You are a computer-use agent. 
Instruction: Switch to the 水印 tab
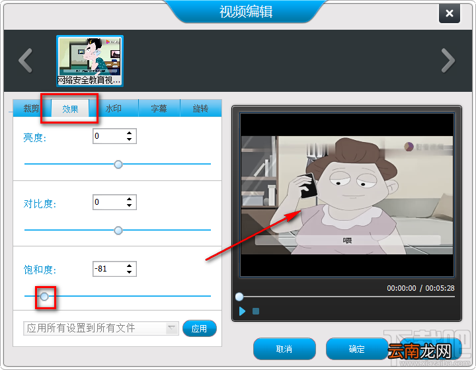coord(114,108)
